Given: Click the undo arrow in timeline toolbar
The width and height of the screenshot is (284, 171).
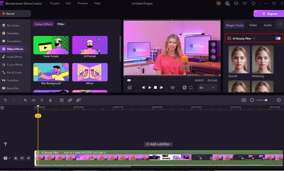Looking at the screenshot, I should (x=5, y=100).
